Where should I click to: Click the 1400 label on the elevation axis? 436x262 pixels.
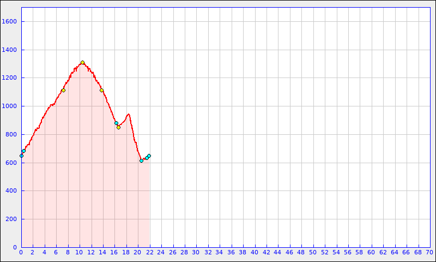10,50
